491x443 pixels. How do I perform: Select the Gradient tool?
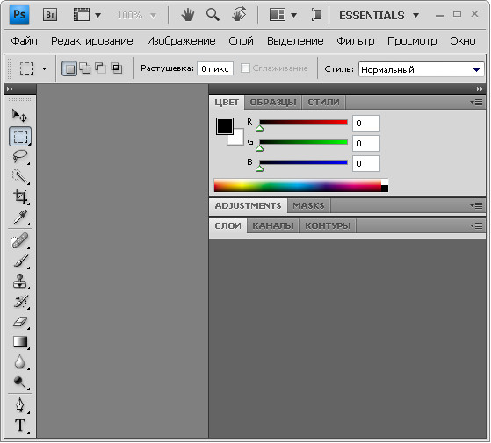20,342
